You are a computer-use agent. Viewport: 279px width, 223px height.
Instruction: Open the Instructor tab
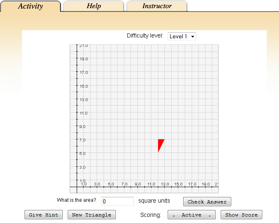click(157, 6)
